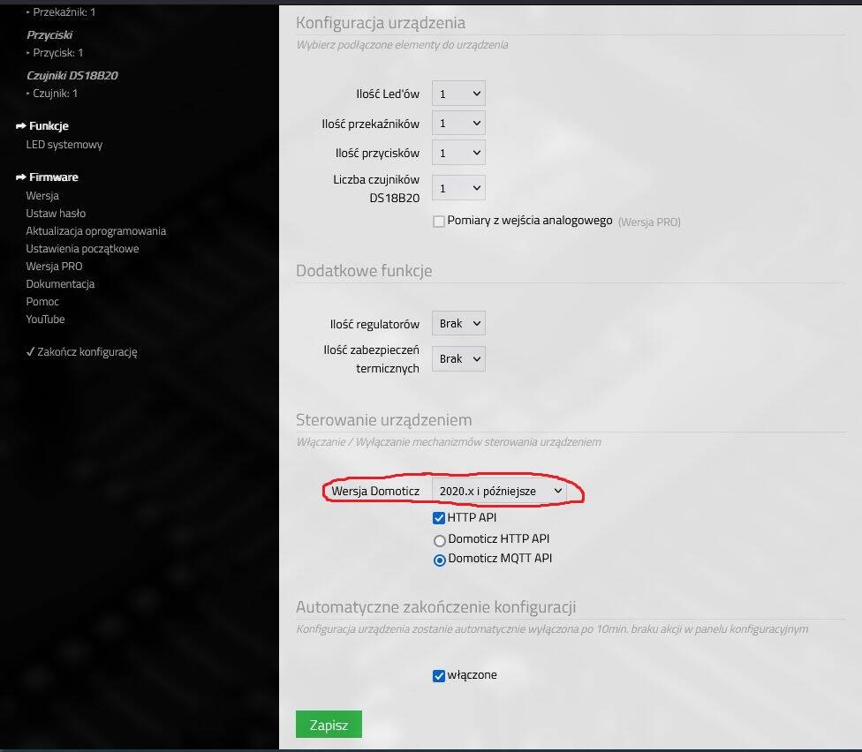
Task: Click the Dodatkowe funkcje heading
Action: [364, 271]
